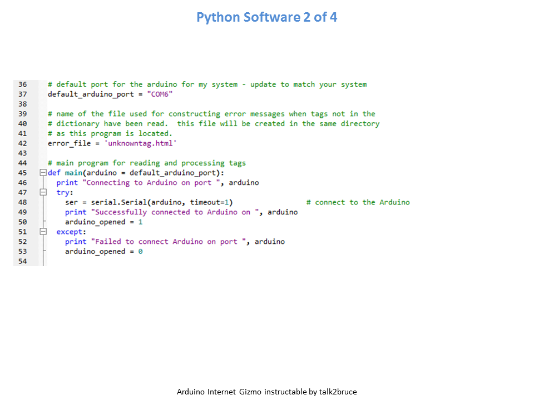Click arduino_opened = 1 assignment
534x400 pixels.
104,222
